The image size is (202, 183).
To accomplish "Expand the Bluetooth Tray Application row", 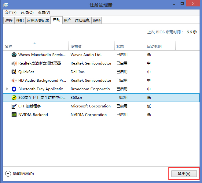I will click(7, 89).
